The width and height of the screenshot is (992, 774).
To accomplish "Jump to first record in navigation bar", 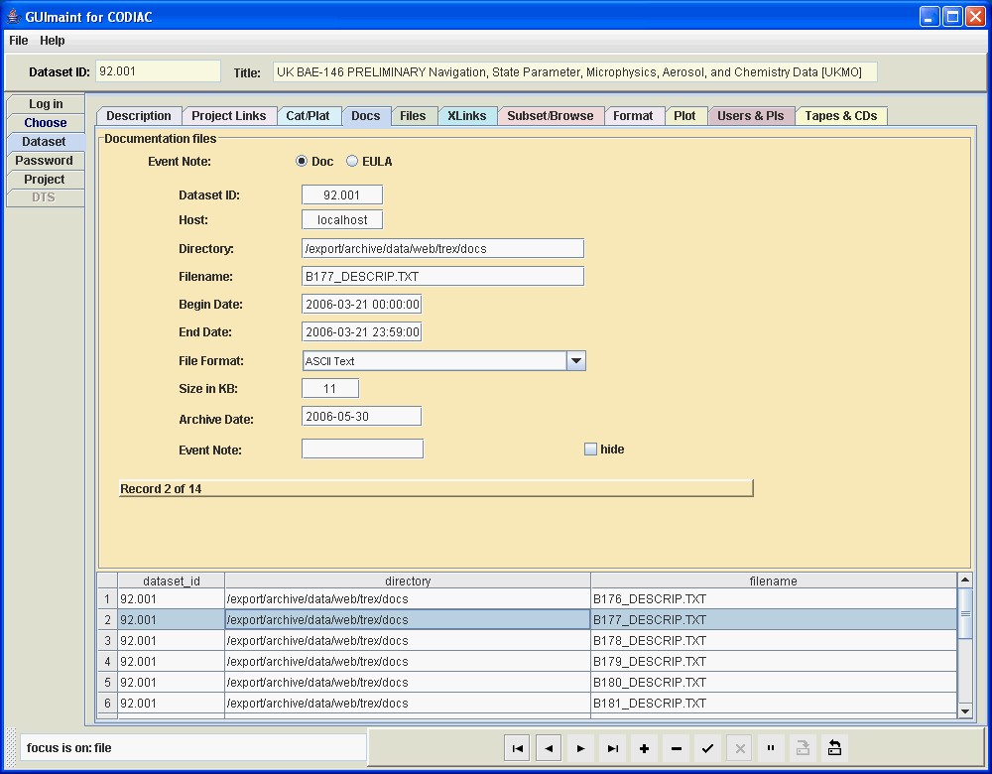I will pyautogui.click(x=517, y=748).
